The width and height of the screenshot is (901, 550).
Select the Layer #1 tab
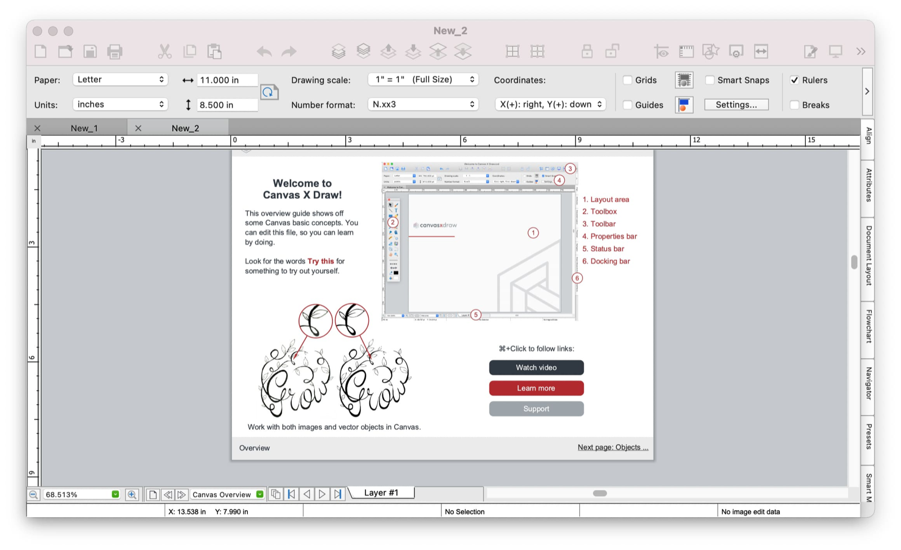(381, 493)
